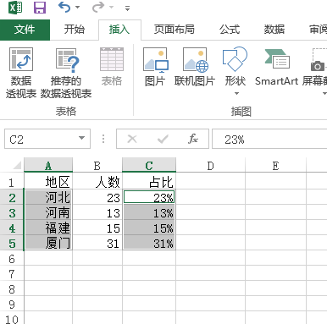
Task: Undo the last action
Action: point(64,8)
